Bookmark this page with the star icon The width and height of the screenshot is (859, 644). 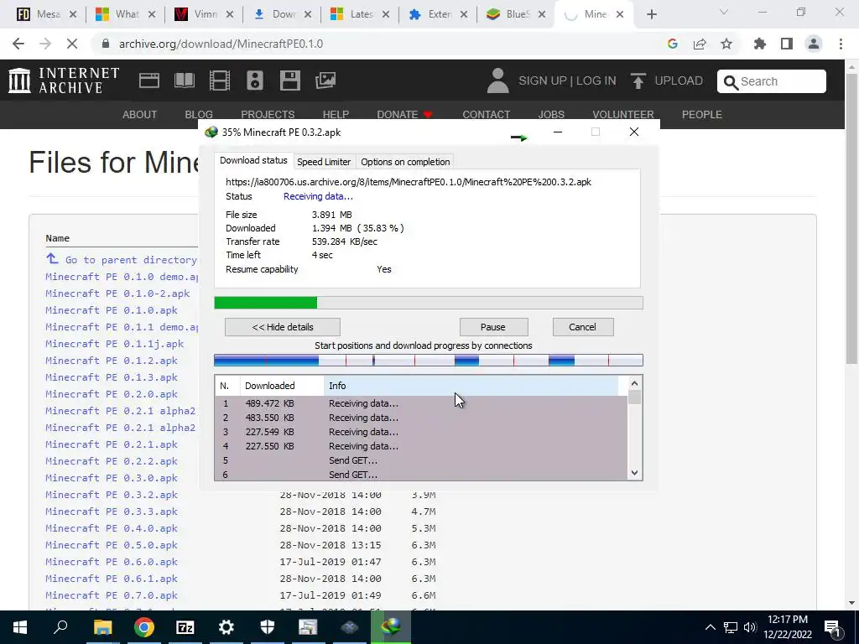[x=726, y=44]
